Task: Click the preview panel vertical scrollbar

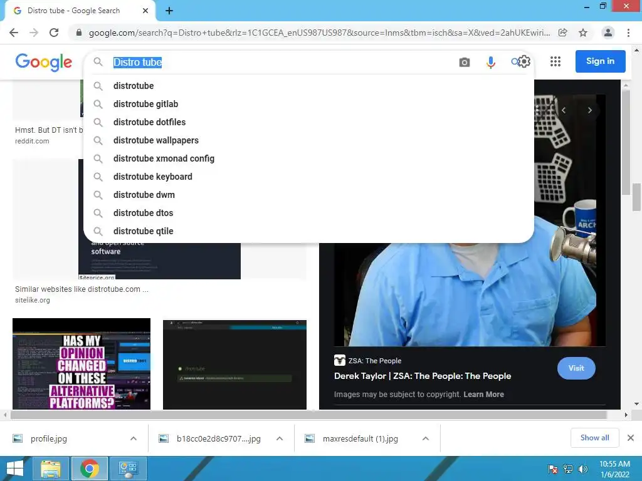Action: point(625,143)
